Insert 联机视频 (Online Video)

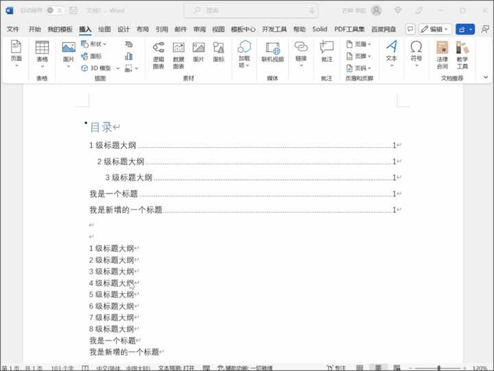pyautogui.click(x=272, y=52)
